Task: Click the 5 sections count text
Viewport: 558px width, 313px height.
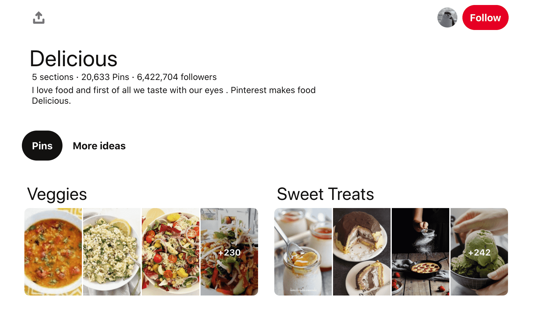Action: click(52, 77)
